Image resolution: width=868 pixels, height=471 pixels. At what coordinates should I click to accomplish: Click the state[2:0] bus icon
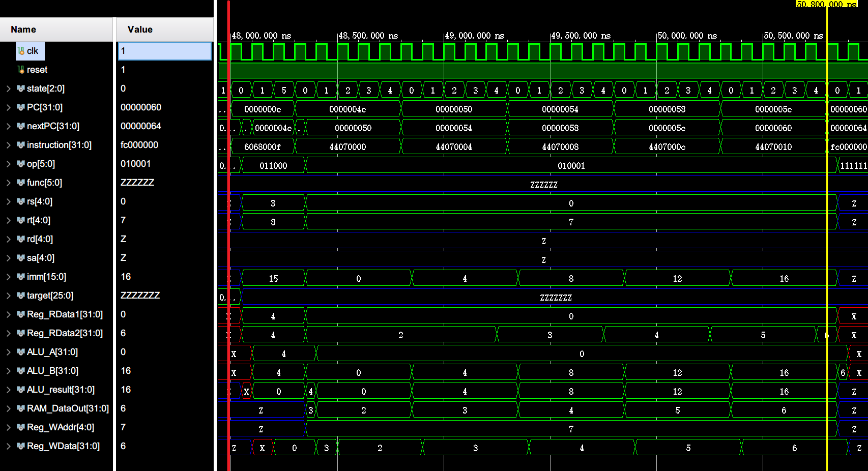(x=21, y=89)
